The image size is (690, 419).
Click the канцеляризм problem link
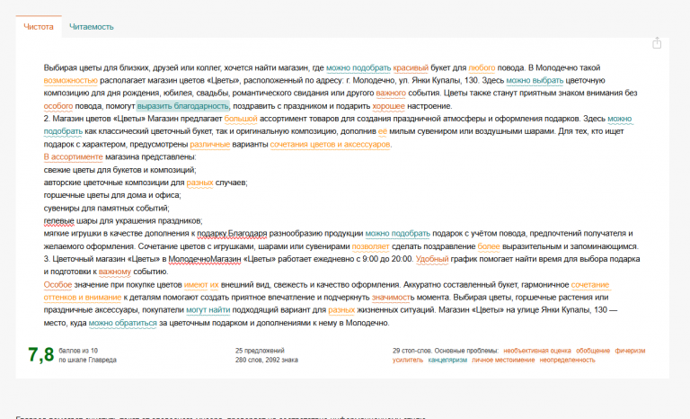pos(447,360)
